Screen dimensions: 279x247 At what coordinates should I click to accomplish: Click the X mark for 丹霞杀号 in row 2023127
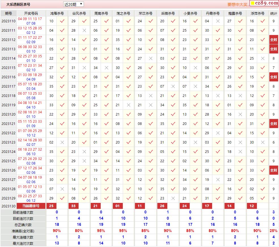pos(218,180)
